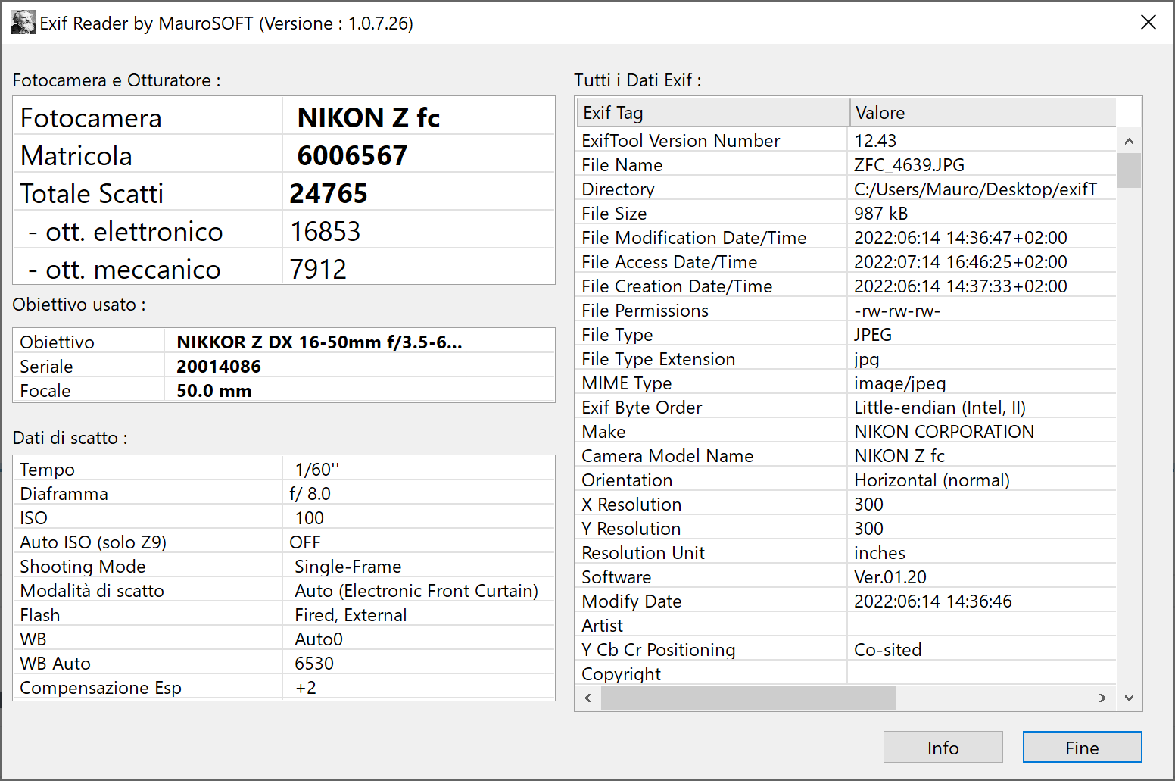
Task: Click the Fotocamera value NIKON Z fc
Action: [369, 117]
